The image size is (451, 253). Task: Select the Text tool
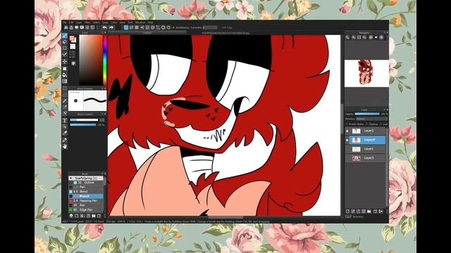tap(65, 120)
